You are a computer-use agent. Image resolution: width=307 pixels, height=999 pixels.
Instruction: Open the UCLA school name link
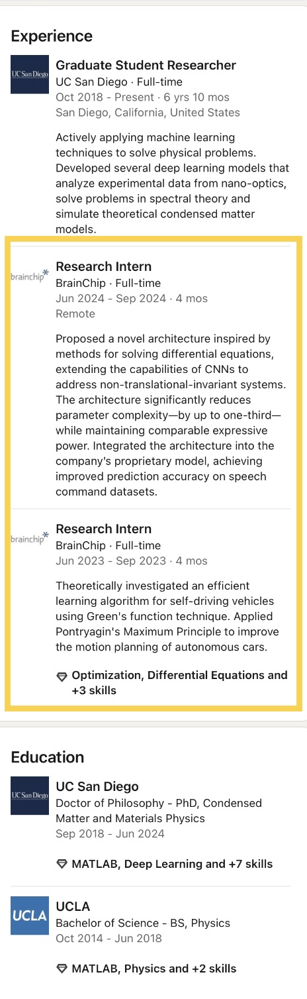[x=73, y=906]
